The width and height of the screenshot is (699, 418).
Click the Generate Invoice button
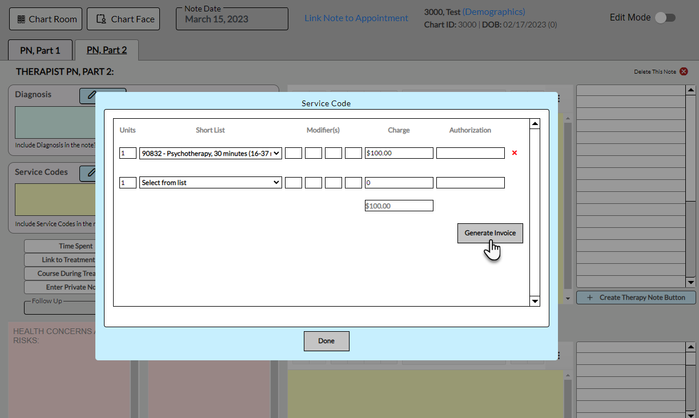click(490, 233)
